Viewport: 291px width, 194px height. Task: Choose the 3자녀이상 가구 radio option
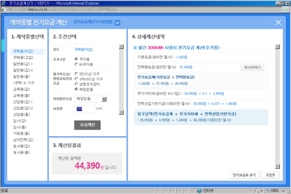click(76, 79)
